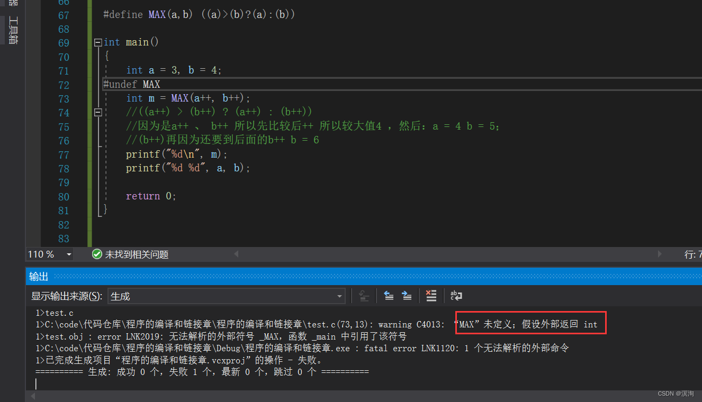Collapse the main function at line 69
The height and width of the screenshot is (402, 702).
click(x=98, y=42)
